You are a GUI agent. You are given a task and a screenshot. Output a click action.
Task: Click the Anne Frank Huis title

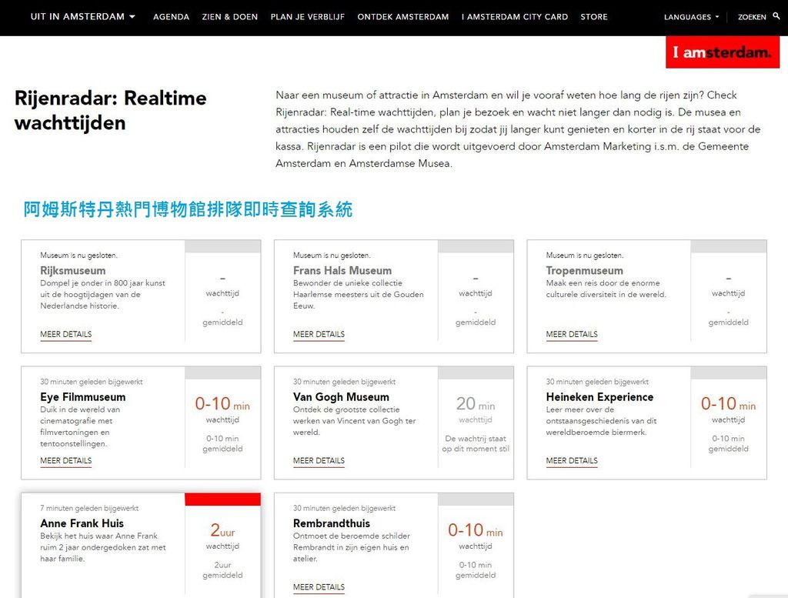click(82, 523)
